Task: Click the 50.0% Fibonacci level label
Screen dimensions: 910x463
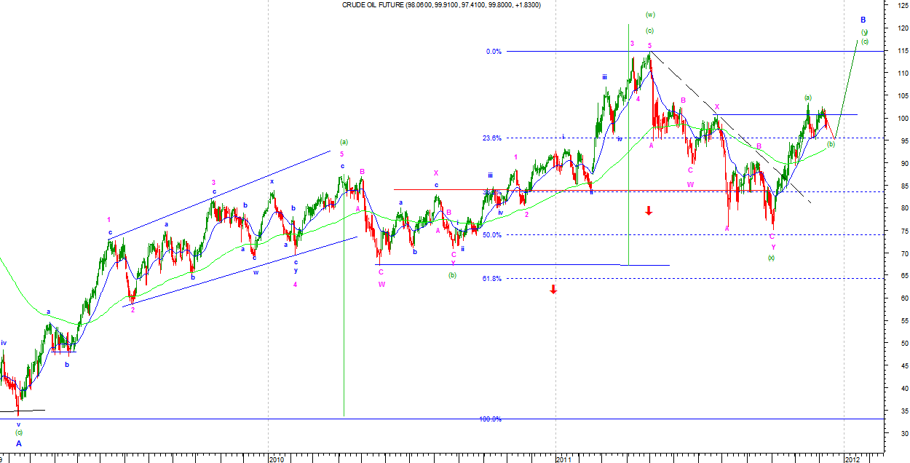Action: coord(492,234)
